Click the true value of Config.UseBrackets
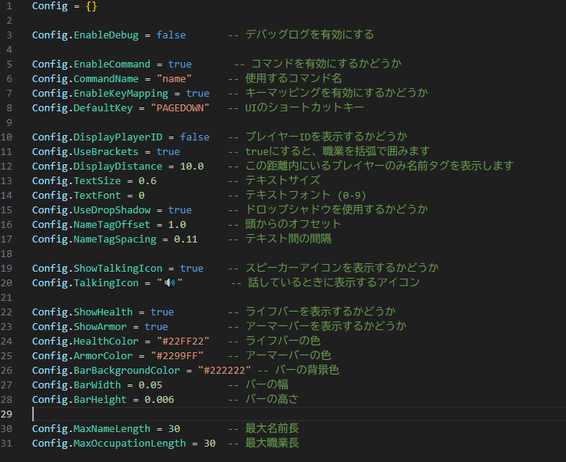This screenshot has width=566, height=462. (x=168, y=151)
